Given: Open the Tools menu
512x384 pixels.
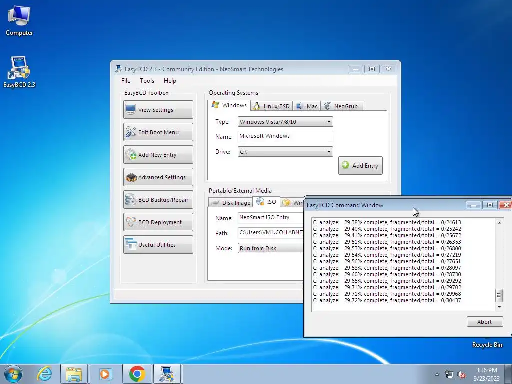Looking at the screenshot, I should [x=147, y=81].
